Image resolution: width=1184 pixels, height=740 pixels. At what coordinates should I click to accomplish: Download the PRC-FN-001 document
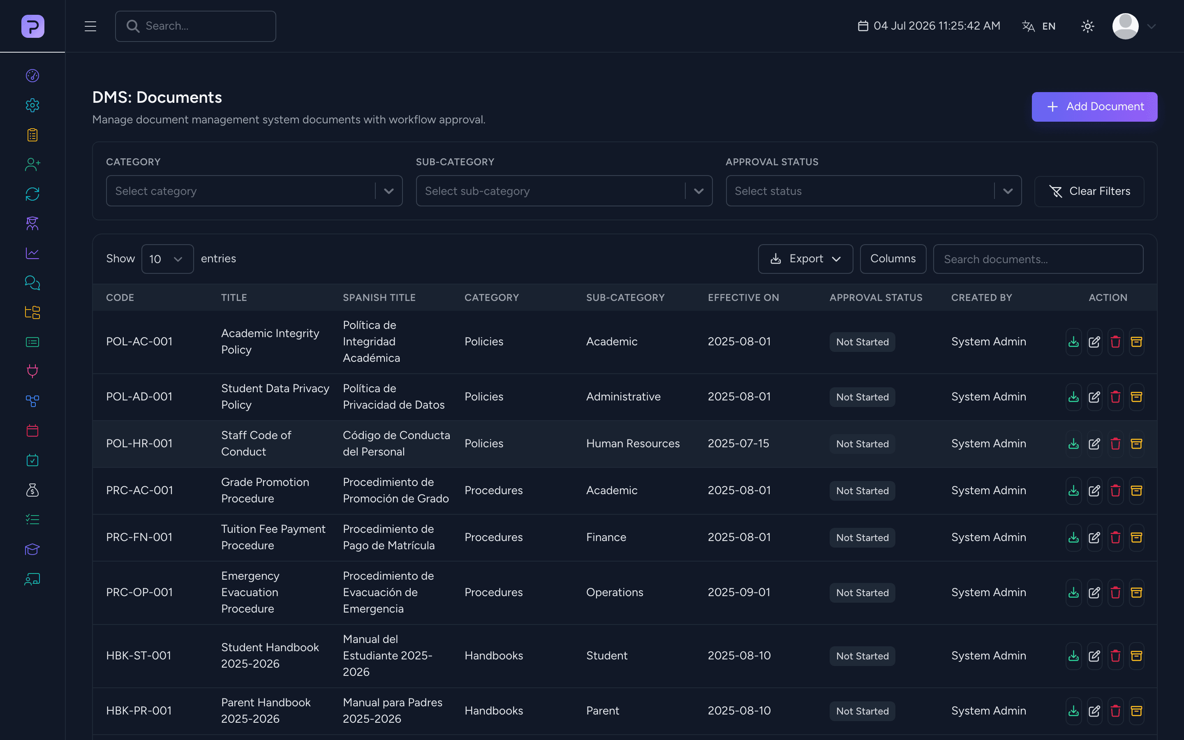1073,537
